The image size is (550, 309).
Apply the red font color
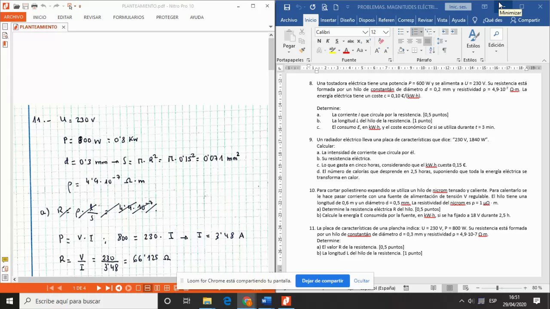tap(346, 50)
